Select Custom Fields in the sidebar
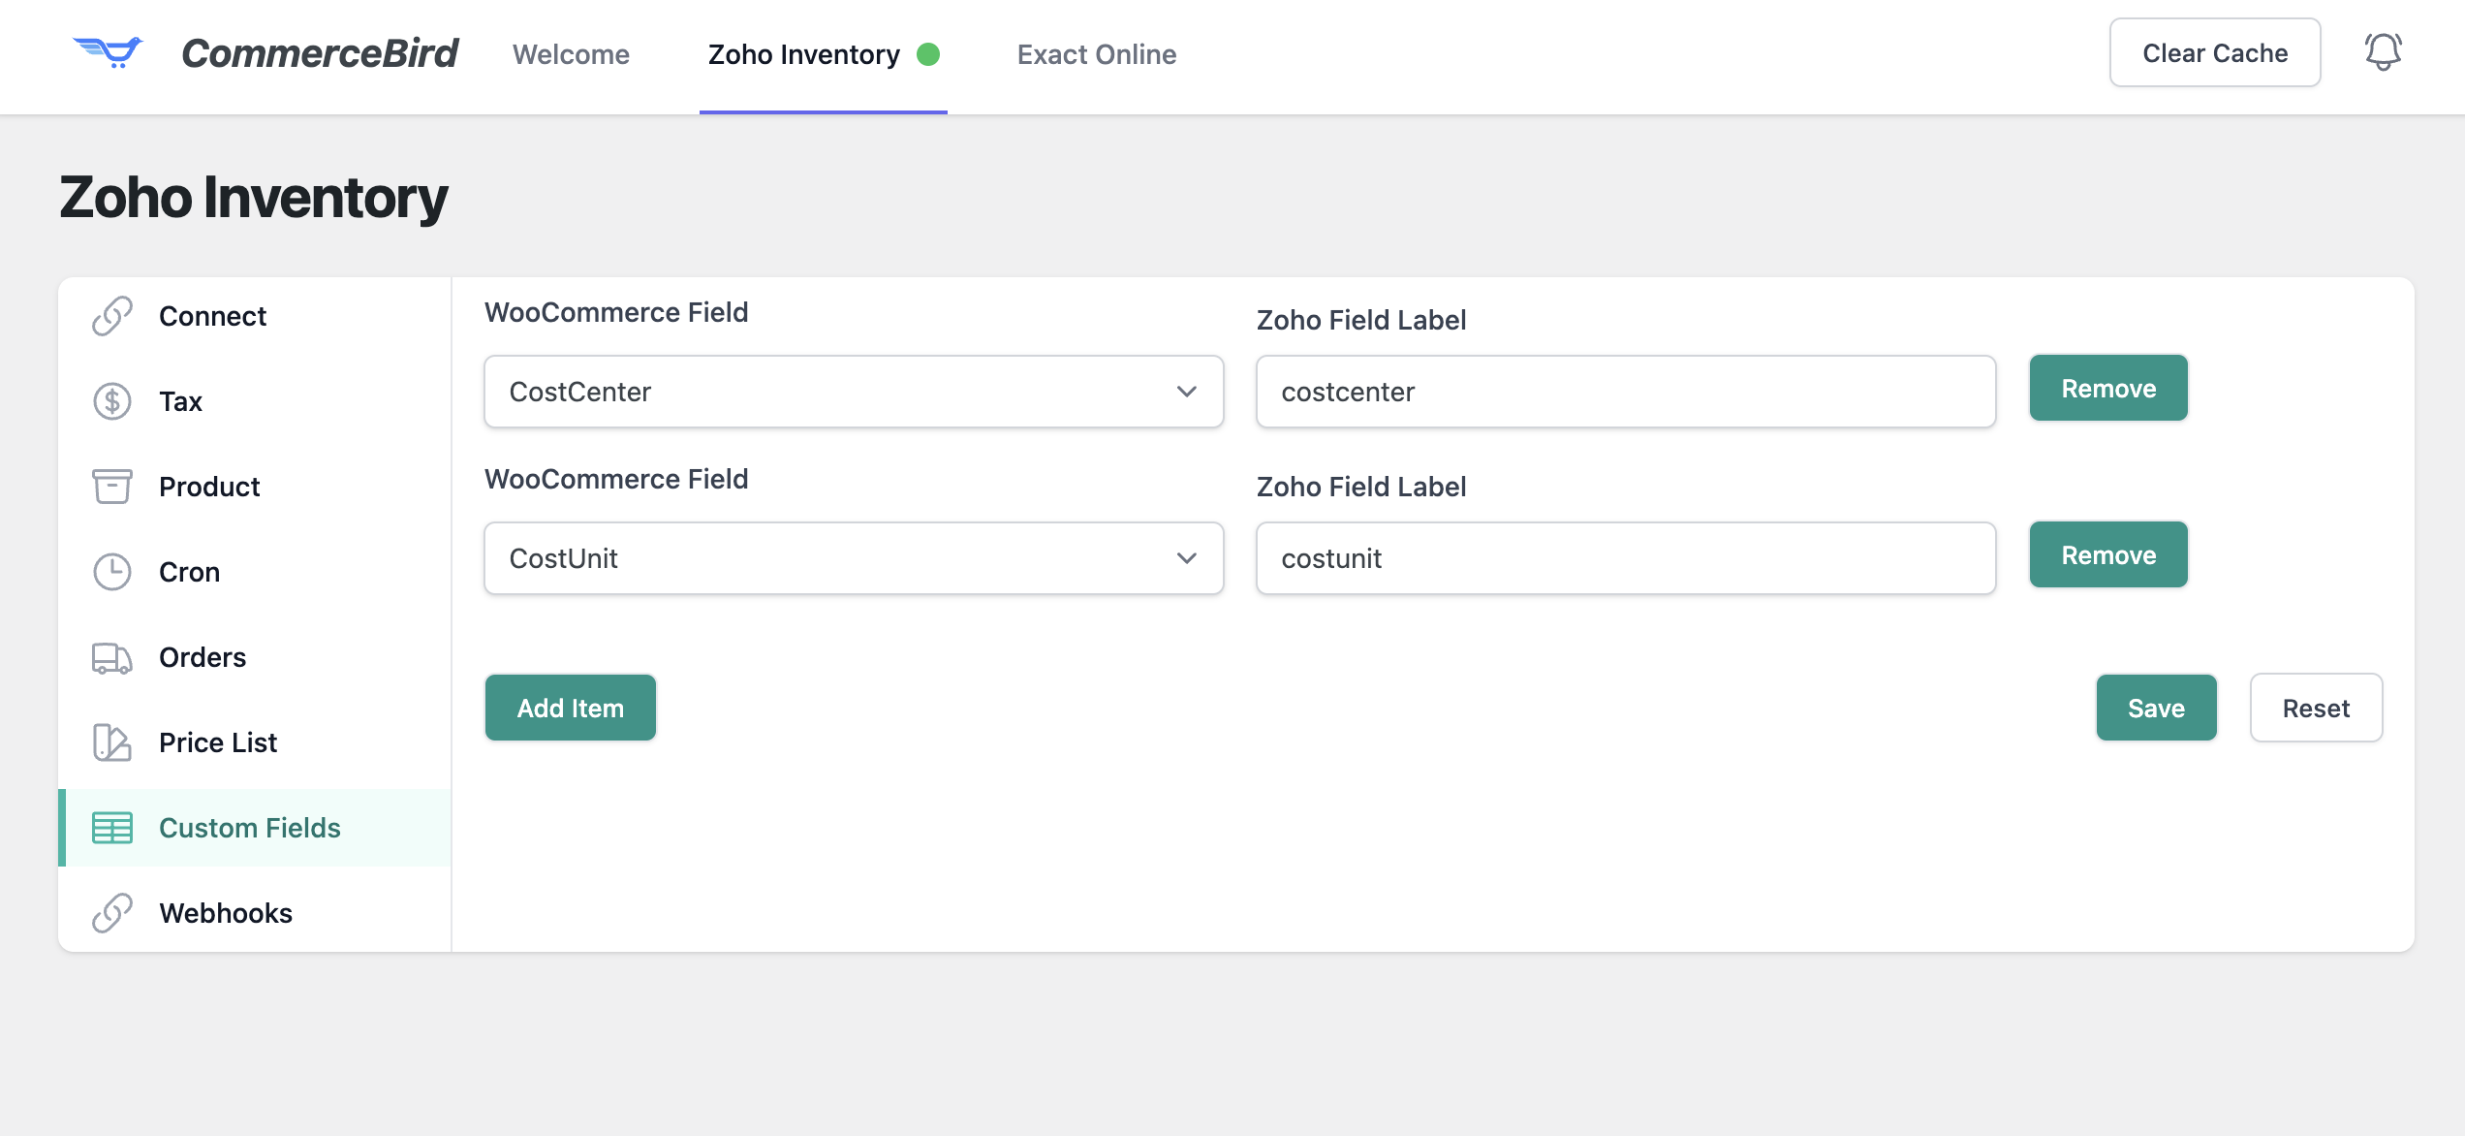Viewport: 2465px width, 1136px height. (x=256, y=828)
